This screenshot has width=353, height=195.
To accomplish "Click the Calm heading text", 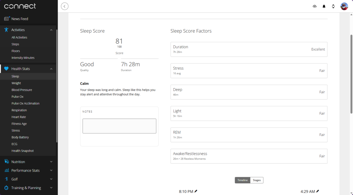I will point(84,83).
